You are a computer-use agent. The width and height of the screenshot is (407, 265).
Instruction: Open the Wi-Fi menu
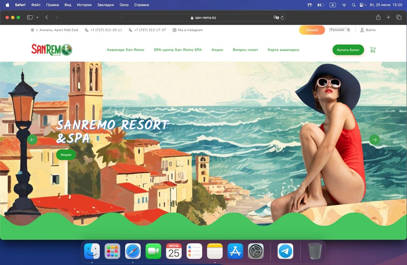click(344, 5)
